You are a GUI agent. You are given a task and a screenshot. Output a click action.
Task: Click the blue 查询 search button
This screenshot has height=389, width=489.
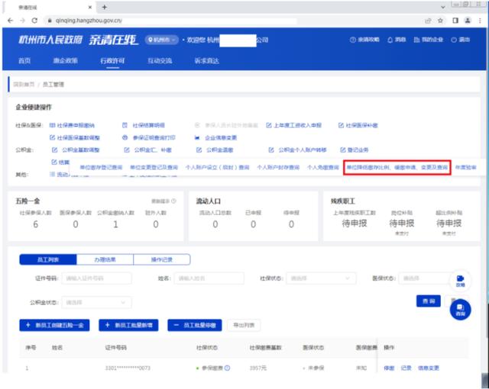(x=429, y=301)
